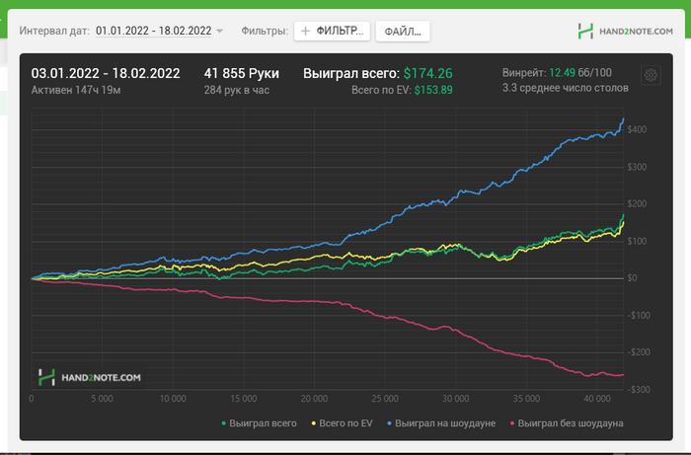Click the 20 000 x-axis label

tap(314, 399)
